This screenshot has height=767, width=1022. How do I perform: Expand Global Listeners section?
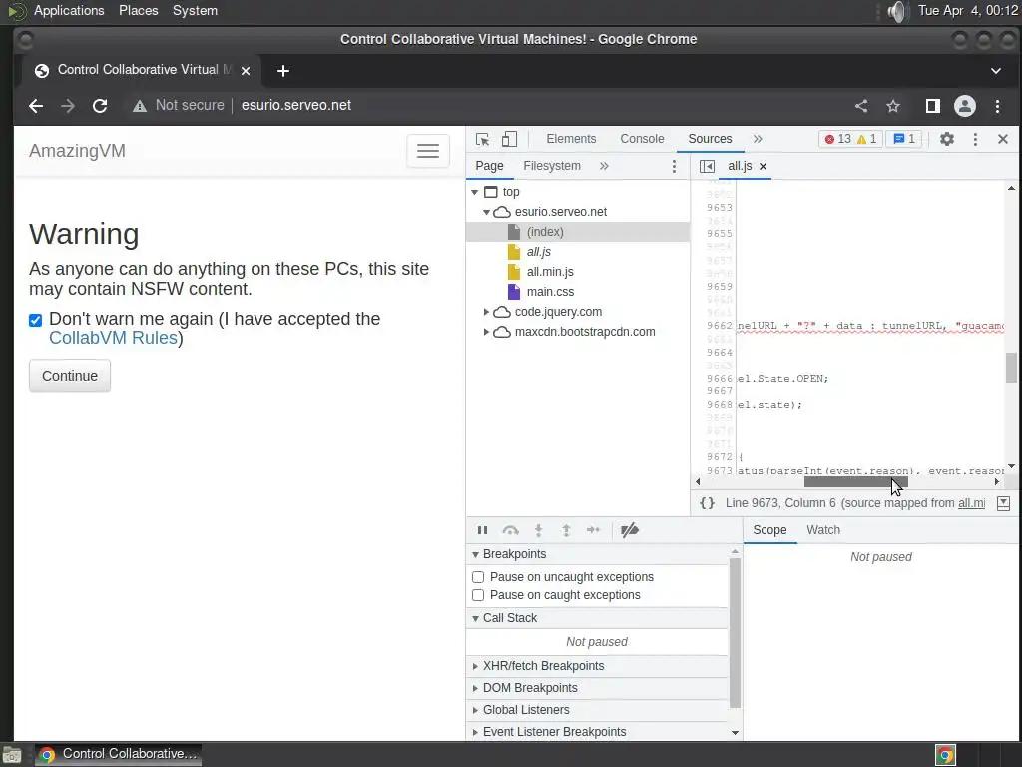coord(475,710)
